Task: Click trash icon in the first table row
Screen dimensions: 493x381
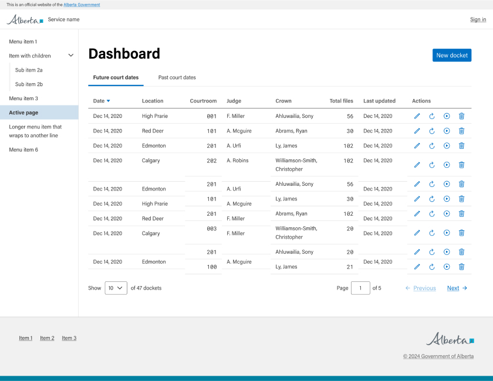Action: coord(461,116)
